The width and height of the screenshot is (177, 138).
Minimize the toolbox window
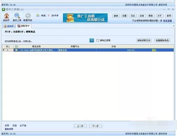pos(164,9)
